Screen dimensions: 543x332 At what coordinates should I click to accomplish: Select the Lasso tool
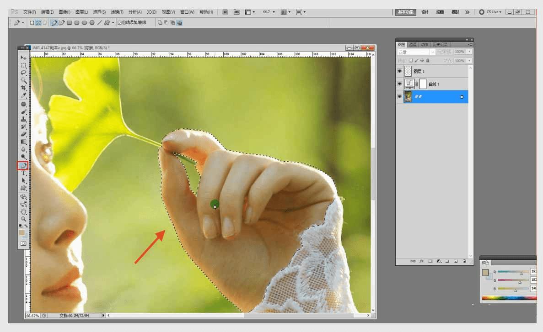coord(23,73)
